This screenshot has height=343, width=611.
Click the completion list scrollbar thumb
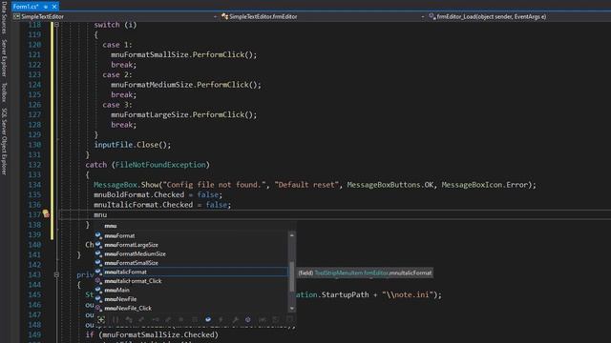291,277
